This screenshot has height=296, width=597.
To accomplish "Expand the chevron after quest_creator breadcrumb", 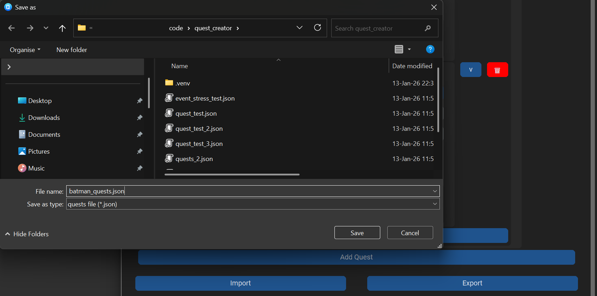I will [238, 28].
